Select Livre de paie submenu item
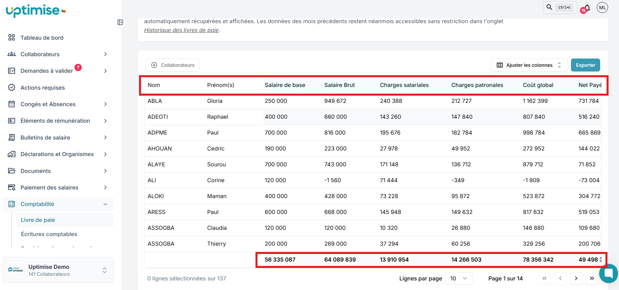Viewport: 619px width, 290px height. 38,220
